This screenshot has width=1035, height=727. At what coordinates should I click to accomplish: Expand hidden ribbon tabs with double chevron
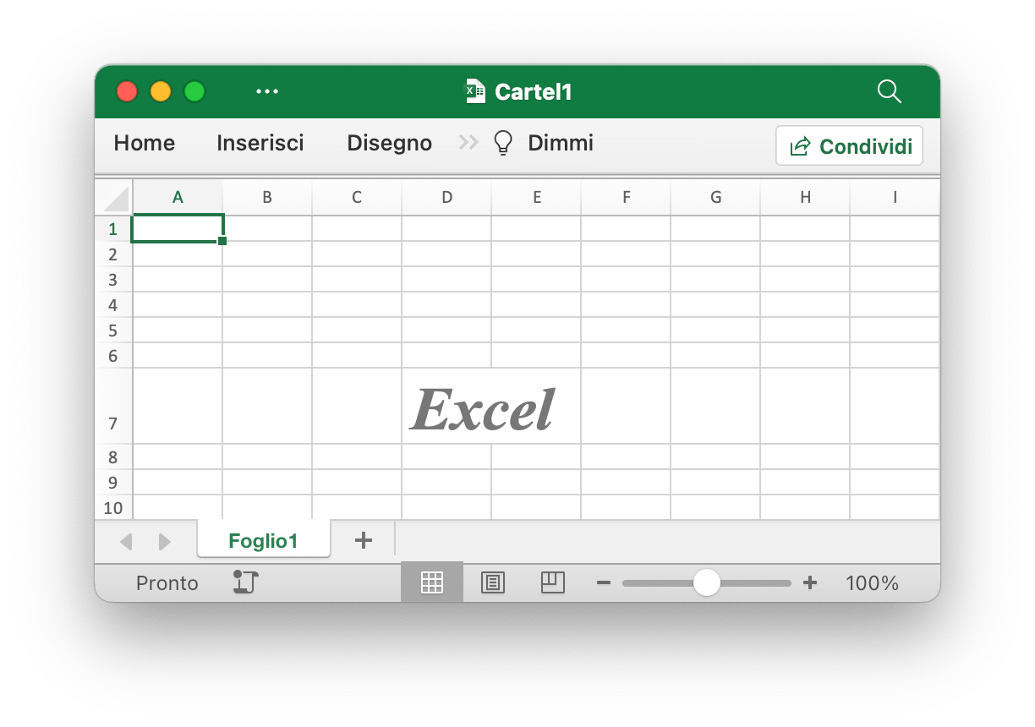468,144
